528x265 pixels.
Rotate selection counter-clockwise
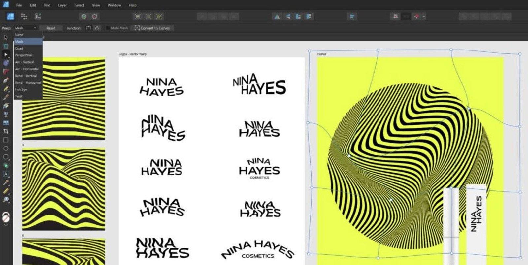(298, 17)
